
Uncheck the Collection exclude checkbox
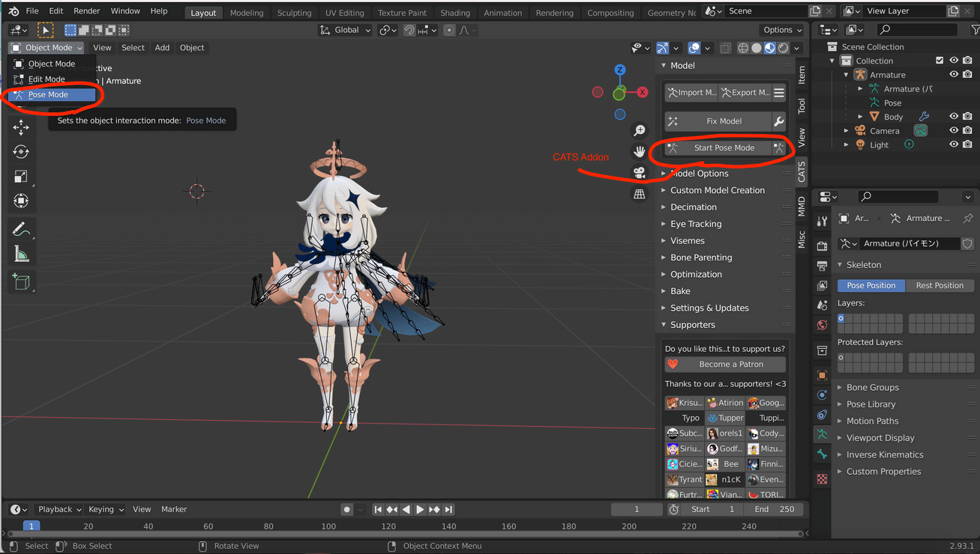(940, 60)
